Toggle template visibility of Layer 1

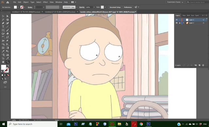177,23
